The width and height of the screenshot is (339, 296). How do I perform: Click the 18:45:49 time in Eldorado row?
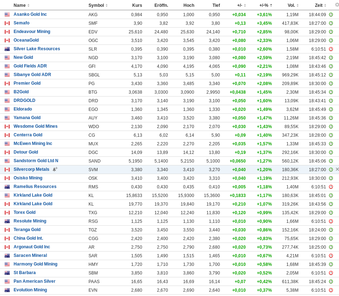(x=317, y=109)
